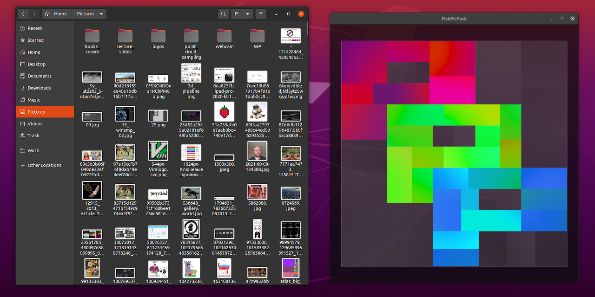Click the bright magenta tile in PickPicPack
Viewport: 595px width, 297px height.
click(452, 90)
